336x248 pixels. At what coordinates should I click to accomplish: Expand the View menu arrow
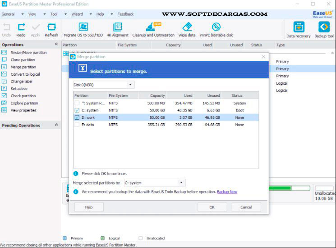(45, 14)
